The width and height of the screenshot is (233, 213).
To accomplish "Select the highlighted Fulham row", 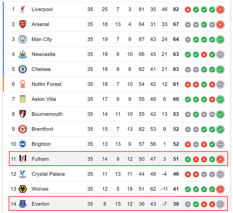I will click(118, 159).
